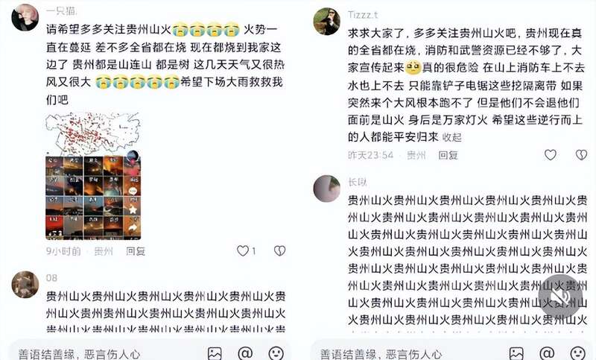Dislike the comment posted 9小时前 with broken heart
This screenshot has height=360, width=596.
click(x=280, y=251)
